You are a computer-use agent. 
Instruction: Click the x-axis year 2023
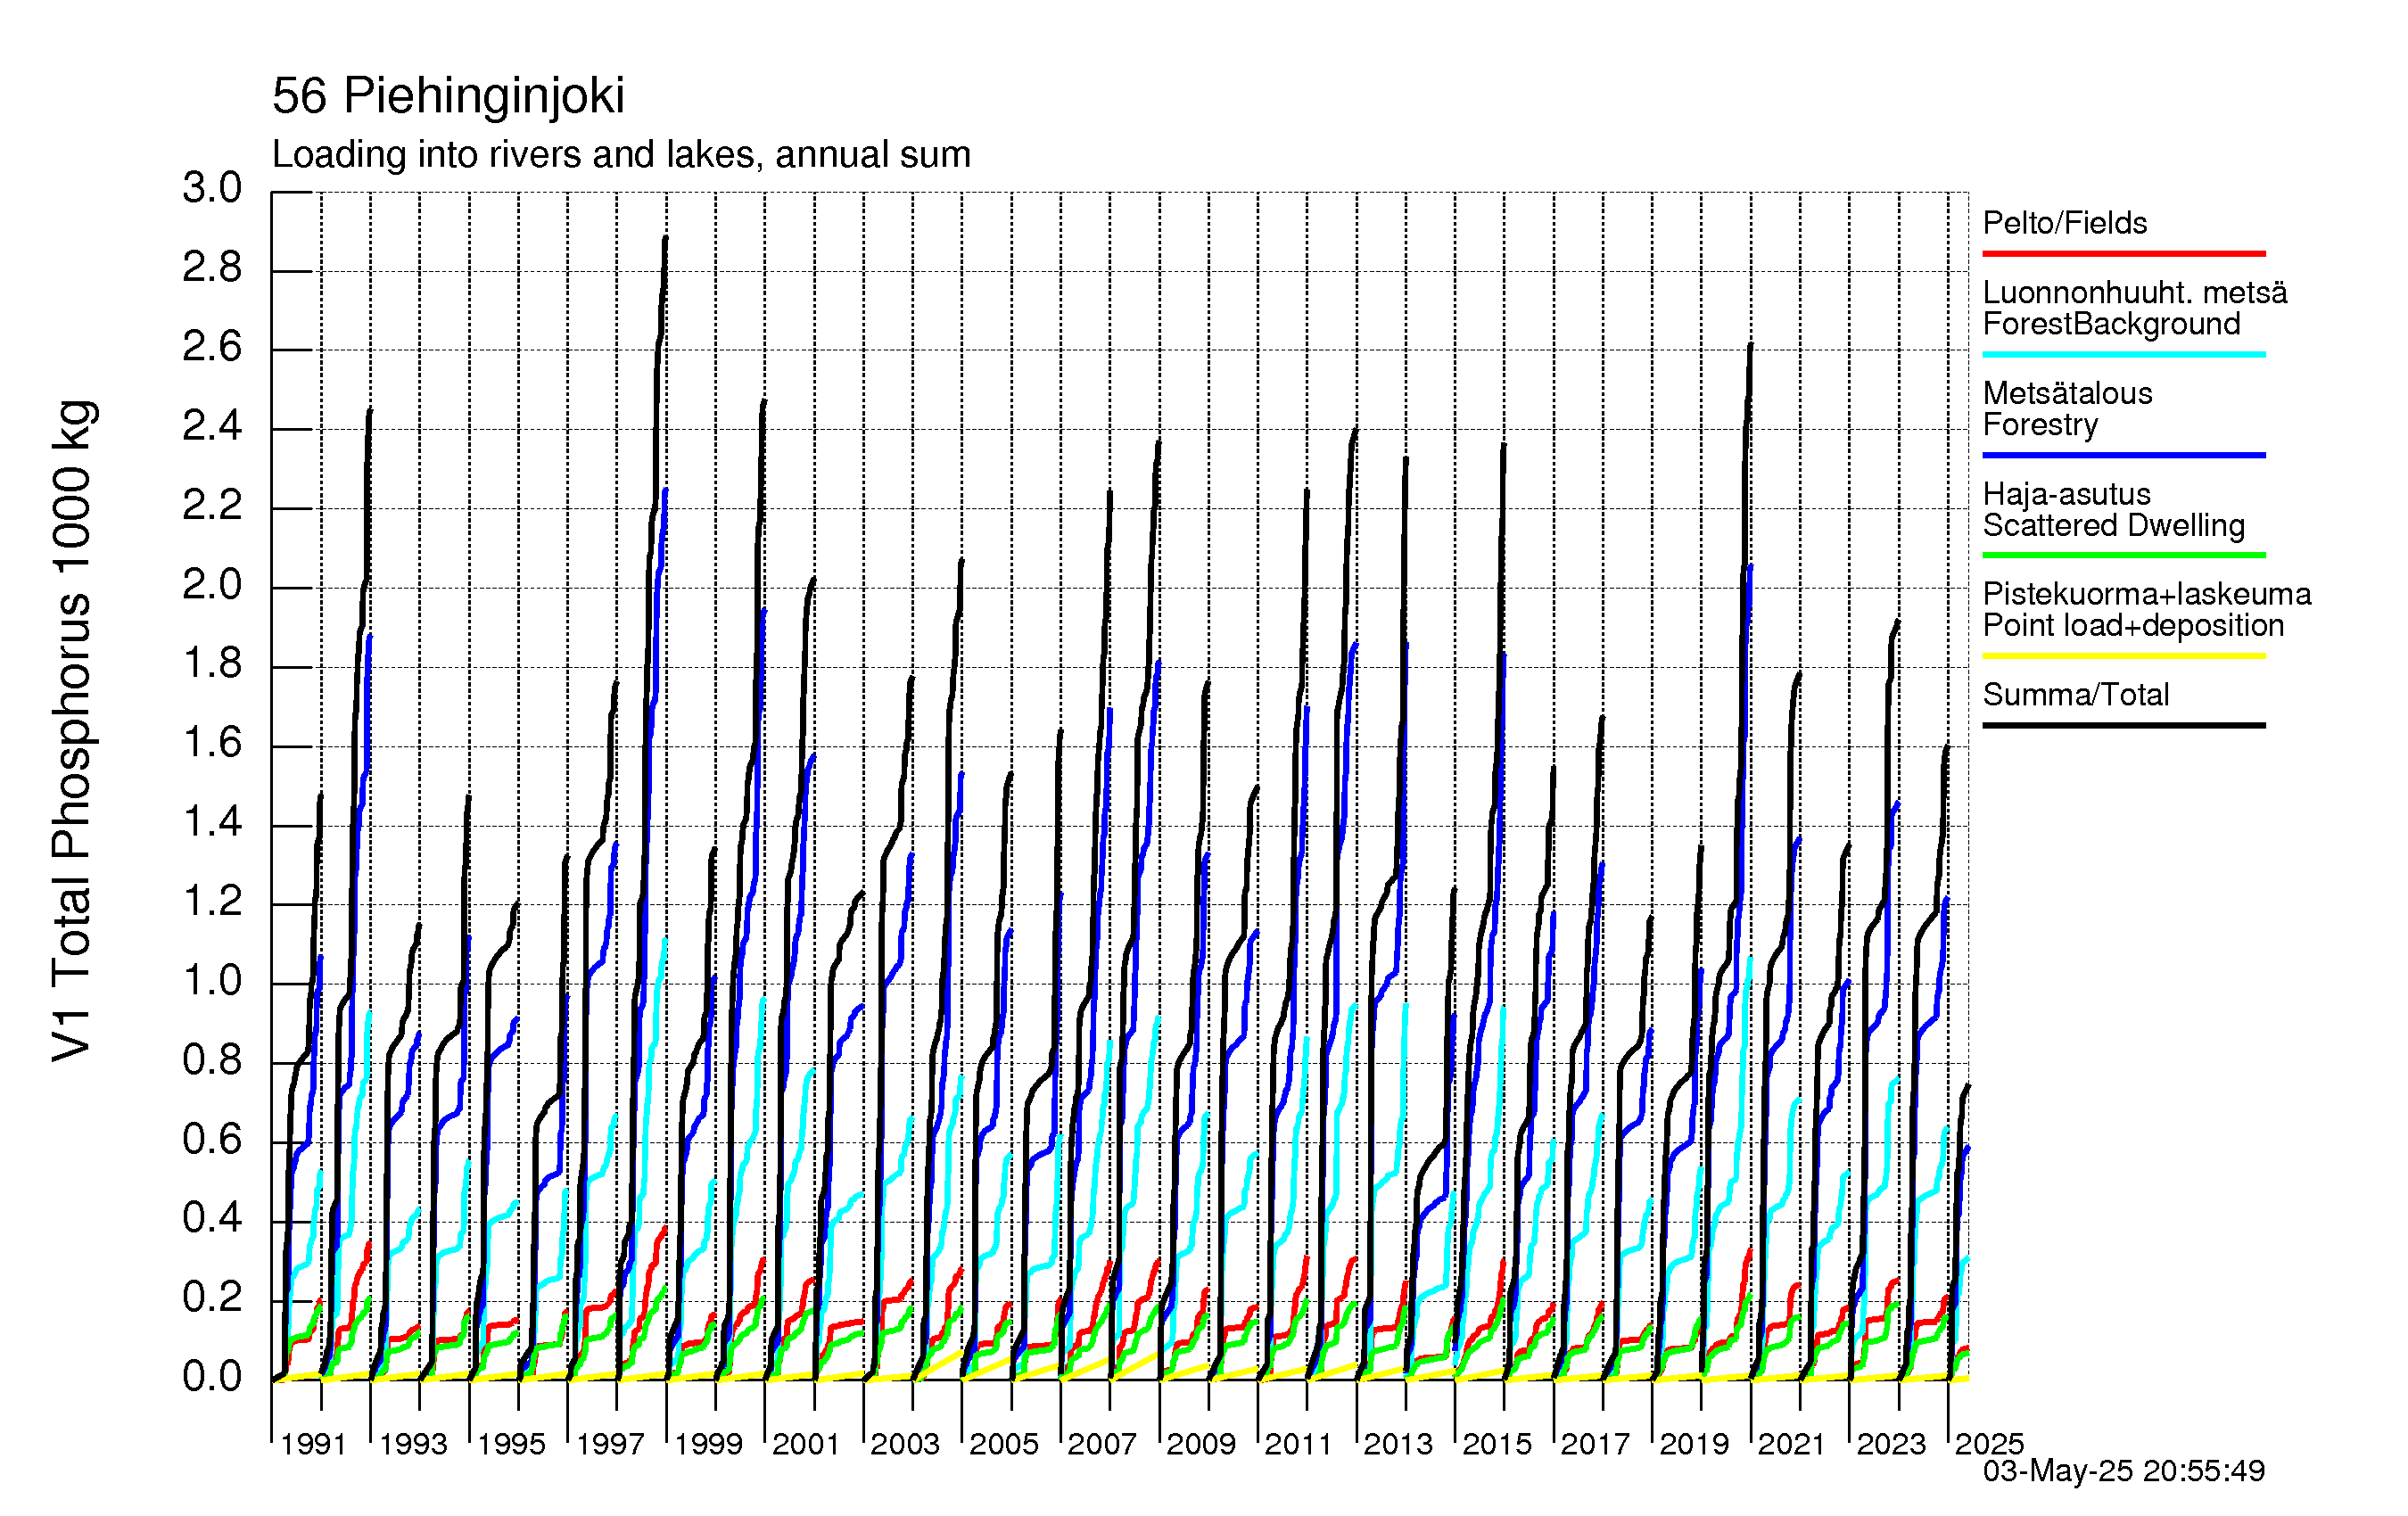1891,1444
